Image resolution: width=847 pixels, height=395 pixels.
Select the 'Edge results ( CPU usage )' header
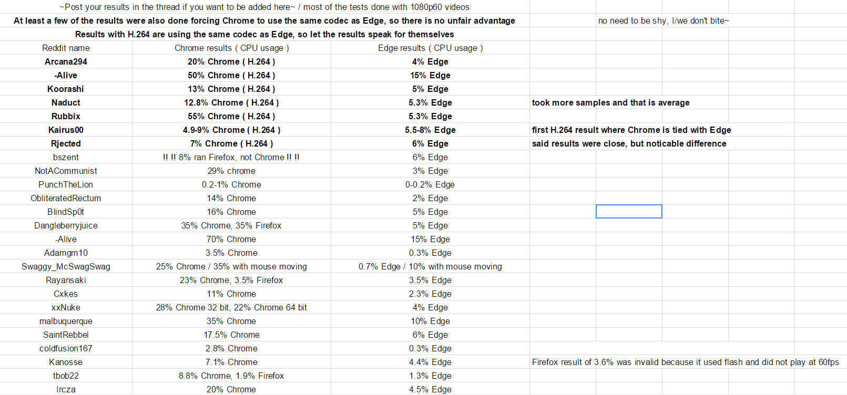430,48
